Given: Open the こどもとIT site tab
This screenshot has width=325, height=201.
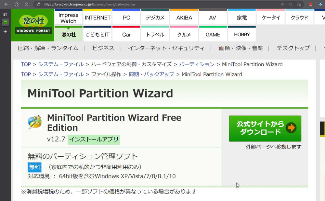Looking at the screenshot, I should [97, 34].
